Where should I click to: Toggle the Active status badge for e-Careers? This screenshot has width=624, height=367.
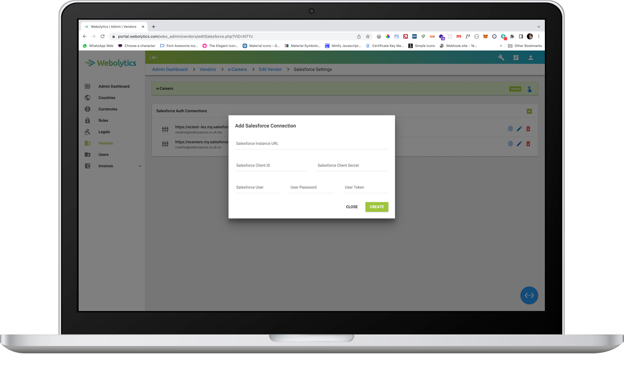[x=515, y=89]
